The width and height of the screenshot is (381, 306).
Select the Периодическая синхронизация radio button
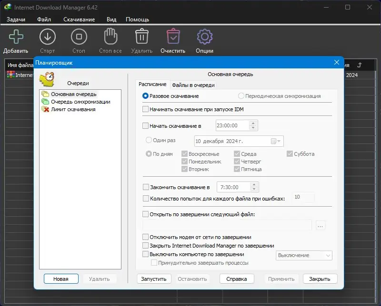(x=241, y=95)
